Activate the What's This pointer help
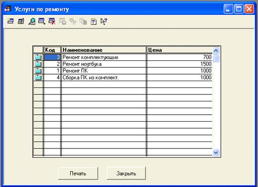Image resolution: width=258 pixels, height=187 pixels. 104,21
